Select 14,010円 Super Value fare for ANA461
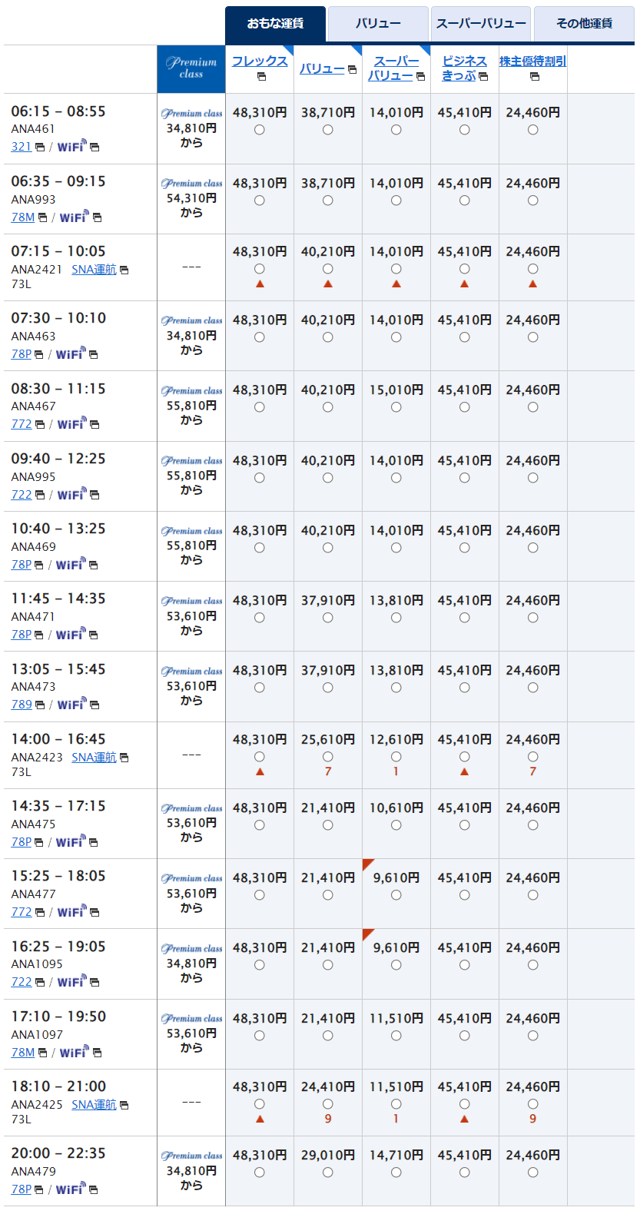The height and width of the screenshot is (1214, 640). click(x=396, y=130)
